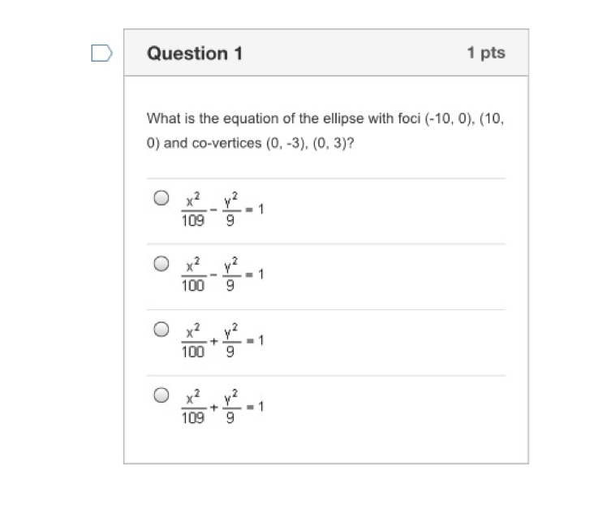Click the first answer's equation x²/109 − y²/9

(222, 209)
